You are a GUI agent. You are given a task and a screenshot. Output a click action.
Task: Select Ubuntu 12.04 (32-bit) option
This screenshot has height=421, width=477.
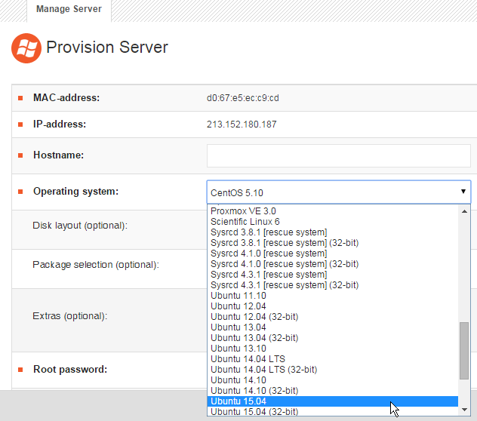click(333, 317)
